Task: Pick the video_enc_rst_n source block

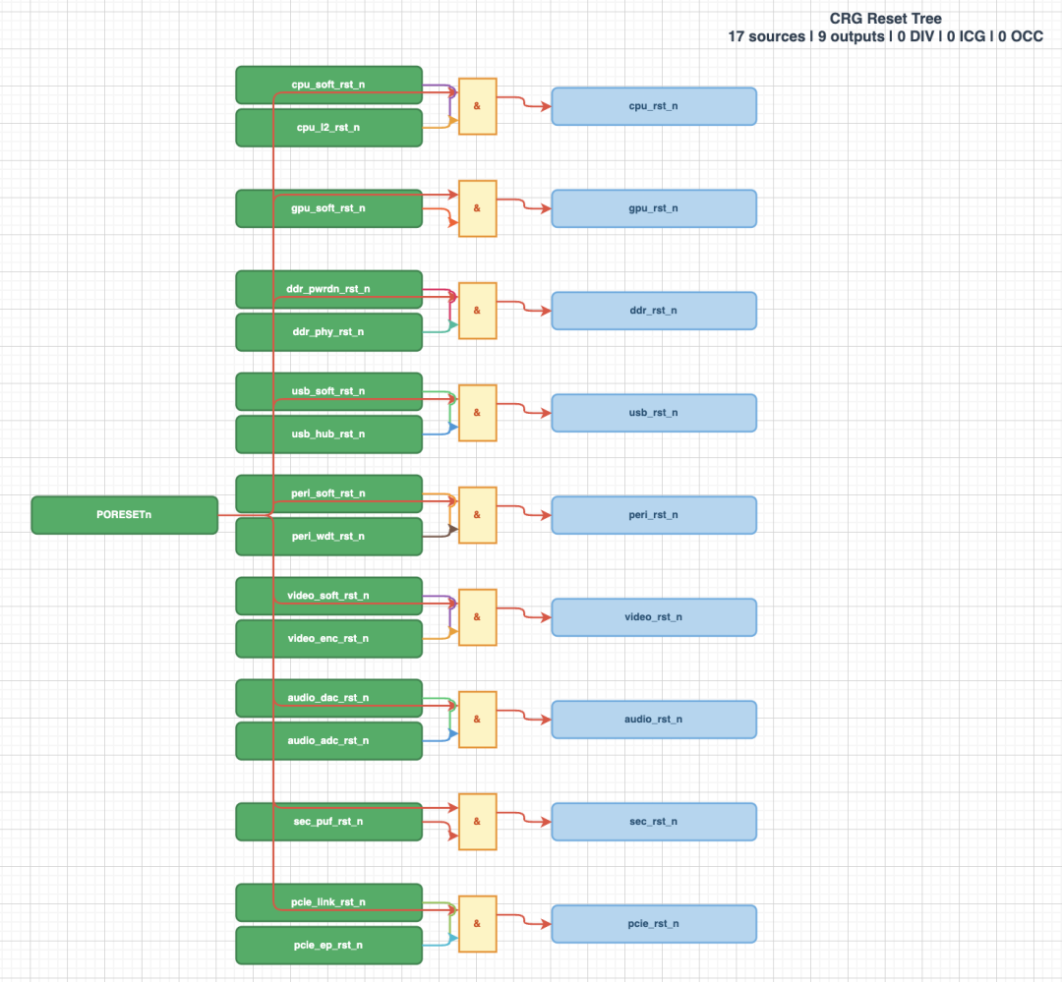Action: click(329, 639)
